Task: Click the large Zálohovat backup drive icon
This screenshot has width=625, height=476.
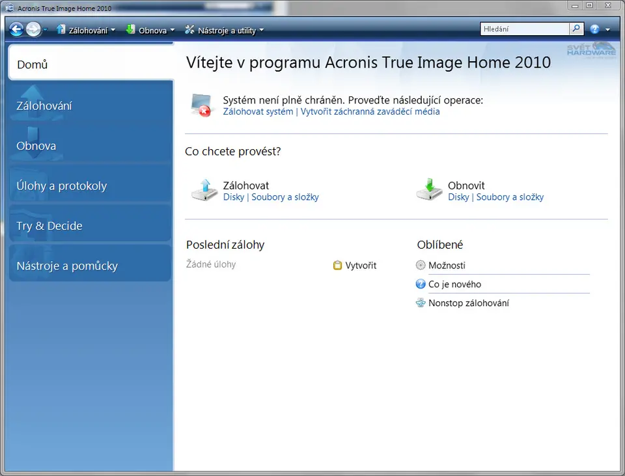Action: [x=204, y=189]
